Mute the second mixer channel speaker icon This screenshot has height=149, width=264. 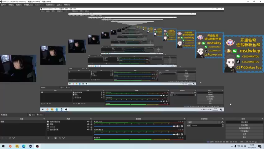click(x=178, y=134)
